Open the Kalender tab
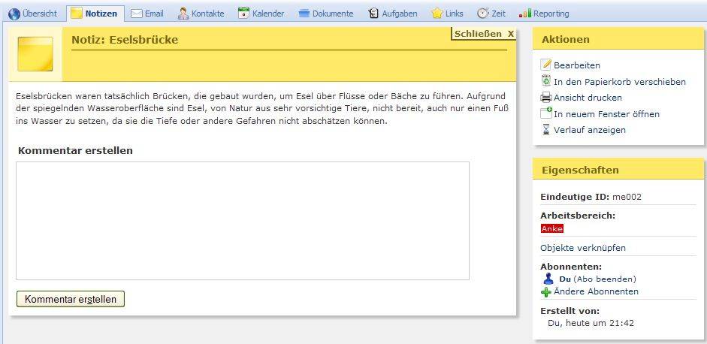 [261, 14]
